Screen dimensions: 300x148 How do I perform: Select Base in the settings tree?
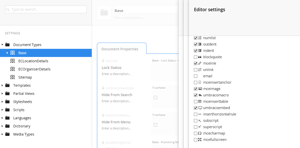tap(22, 53)
